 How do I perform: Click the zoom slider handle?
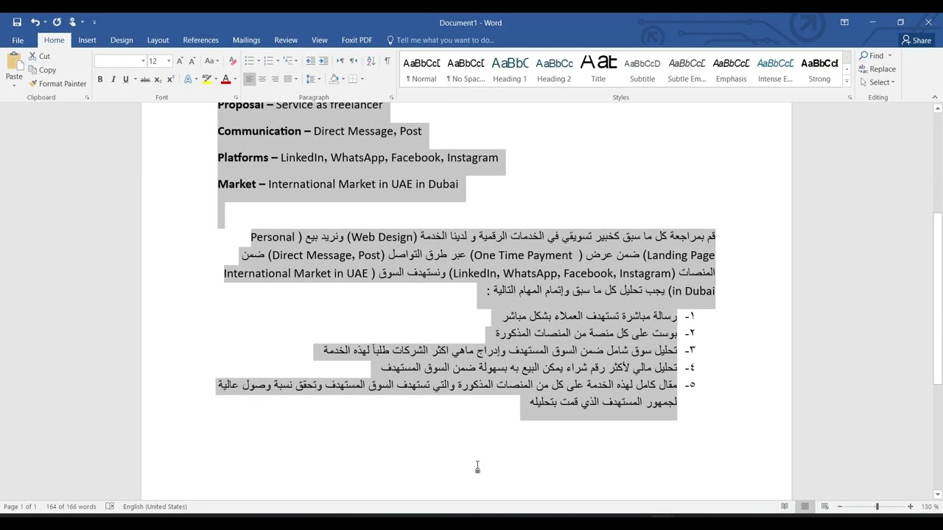tap(877, 506)
